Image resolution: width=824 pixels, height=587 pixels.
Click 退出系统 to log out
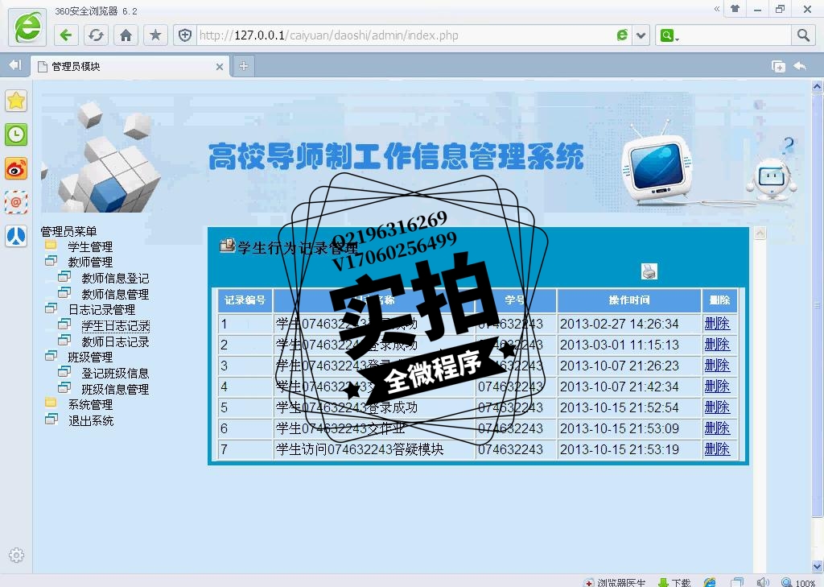[x=90, y=421]
